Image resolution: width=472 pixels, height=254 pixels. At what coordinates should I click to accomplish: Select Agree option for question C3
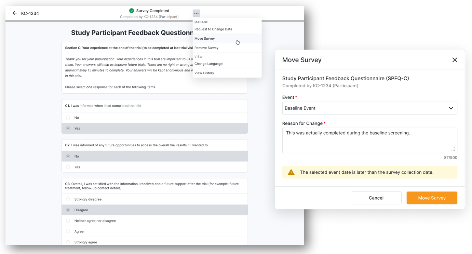click(68, 231)
